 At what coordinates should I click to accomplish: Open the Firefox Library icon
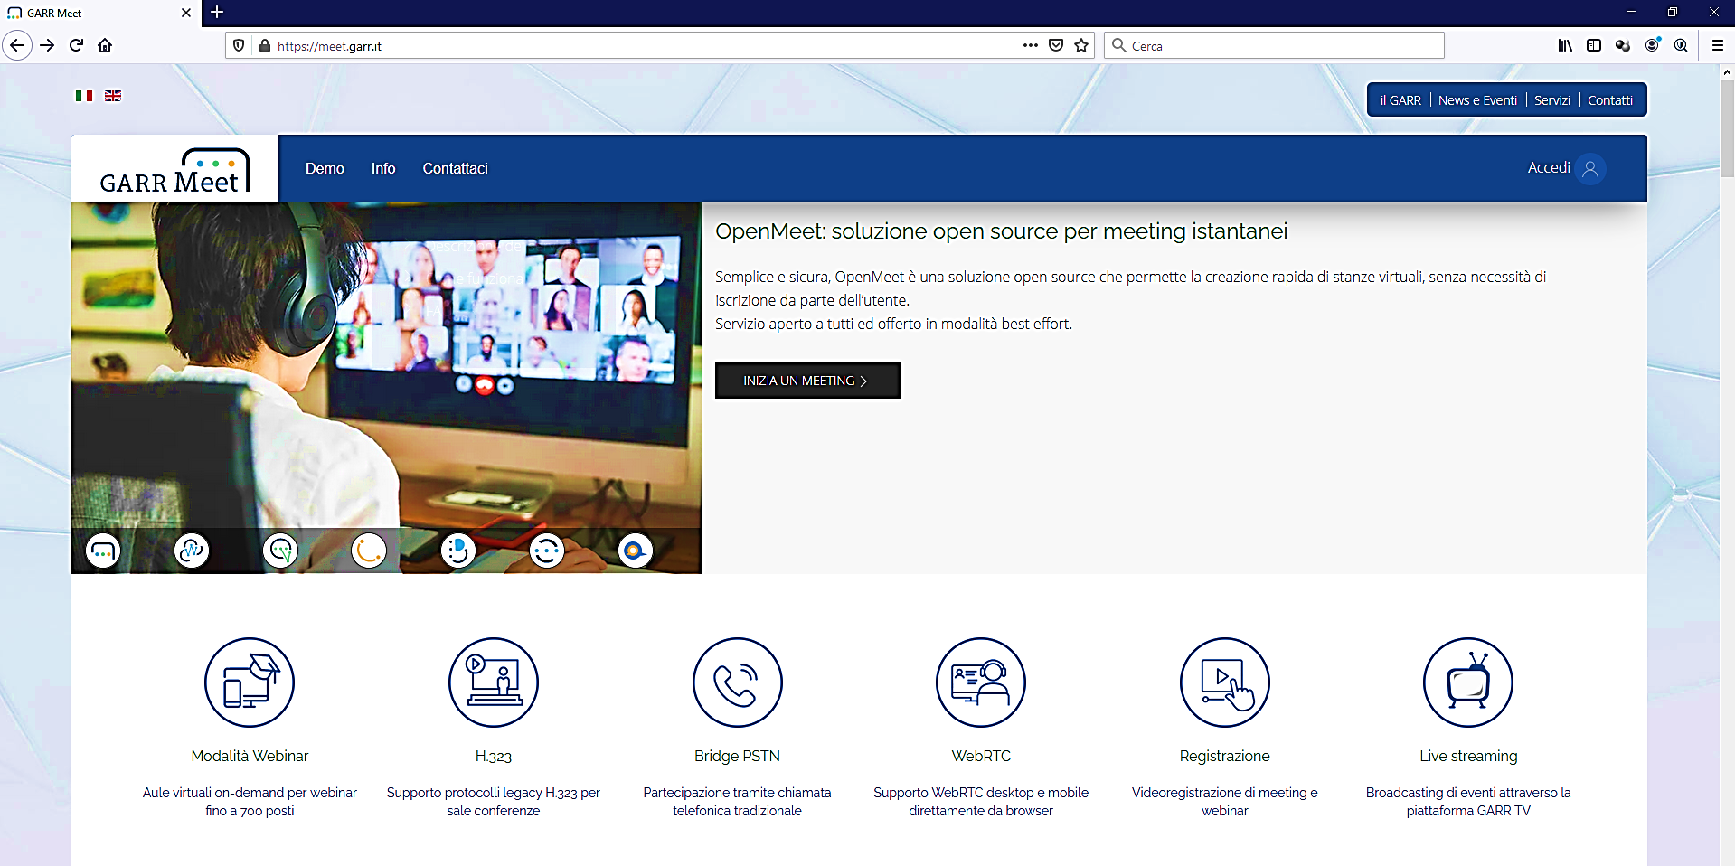pyautogui.click(x=1565, y=45)
